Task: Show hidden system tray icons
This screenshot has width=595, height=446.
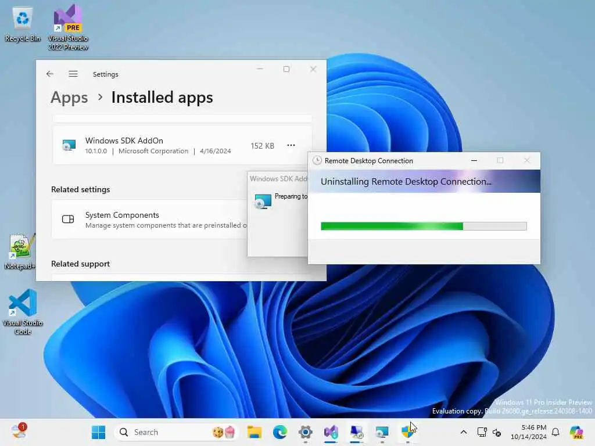Action: (464, 432)
